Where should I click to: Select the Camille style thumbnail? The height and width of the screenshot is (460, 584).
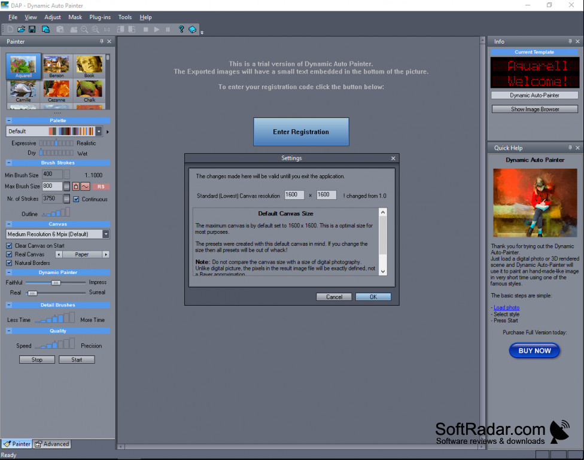click(23, 92)
